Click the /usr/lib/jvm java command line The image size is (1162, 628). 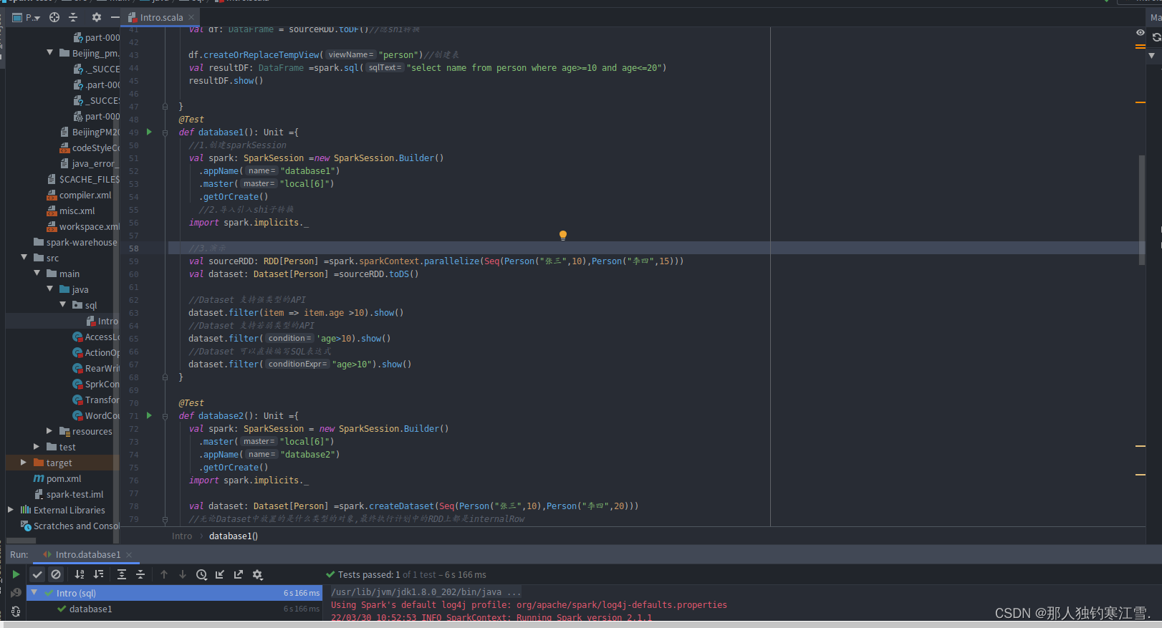pos(426,592)
